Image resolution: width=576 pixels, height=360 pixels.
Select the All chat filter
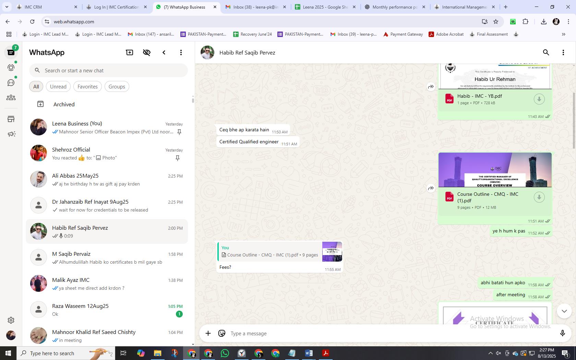coord(36,86)
